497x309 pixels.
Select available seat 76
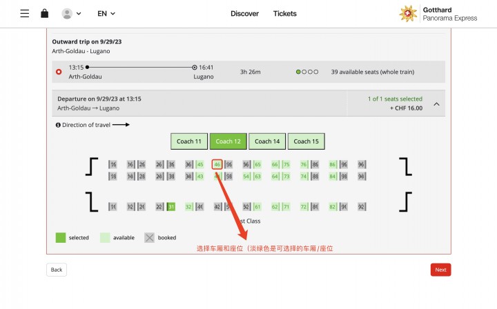coord(304,165)
